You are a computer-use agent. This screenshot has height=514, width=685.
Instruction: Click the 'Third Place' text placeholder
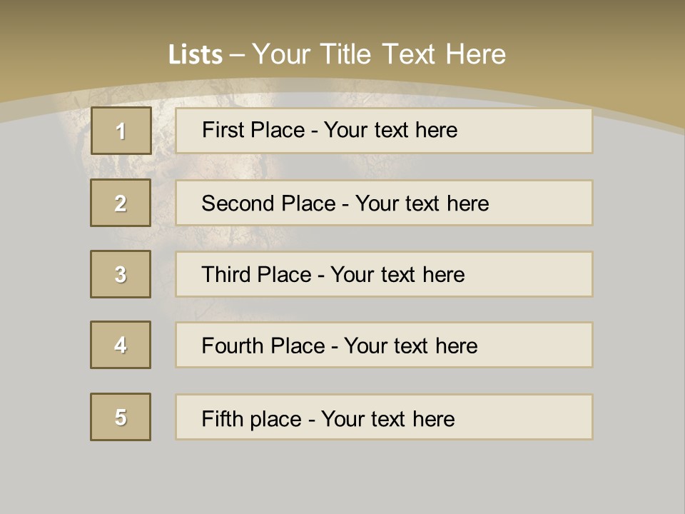[384, 275]
